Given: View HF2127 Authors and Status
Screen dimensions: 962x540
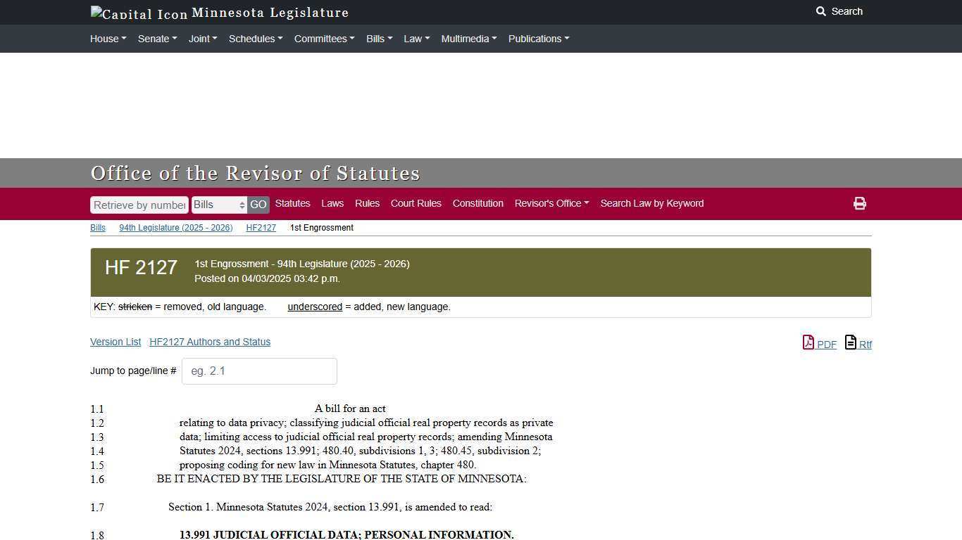Looking at the screenshot, I should coord(209,342).
